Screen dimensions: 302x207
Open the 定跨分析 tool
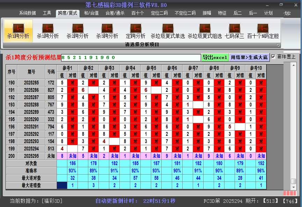135,31
